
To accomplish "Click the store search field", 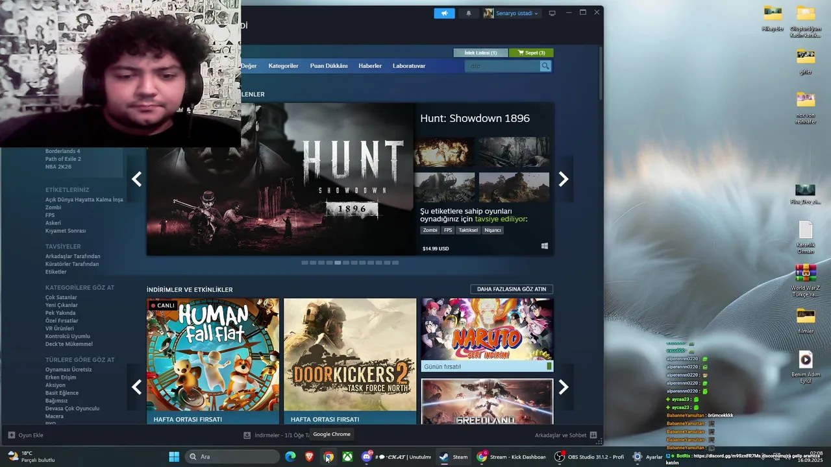I will pos(502,66).
